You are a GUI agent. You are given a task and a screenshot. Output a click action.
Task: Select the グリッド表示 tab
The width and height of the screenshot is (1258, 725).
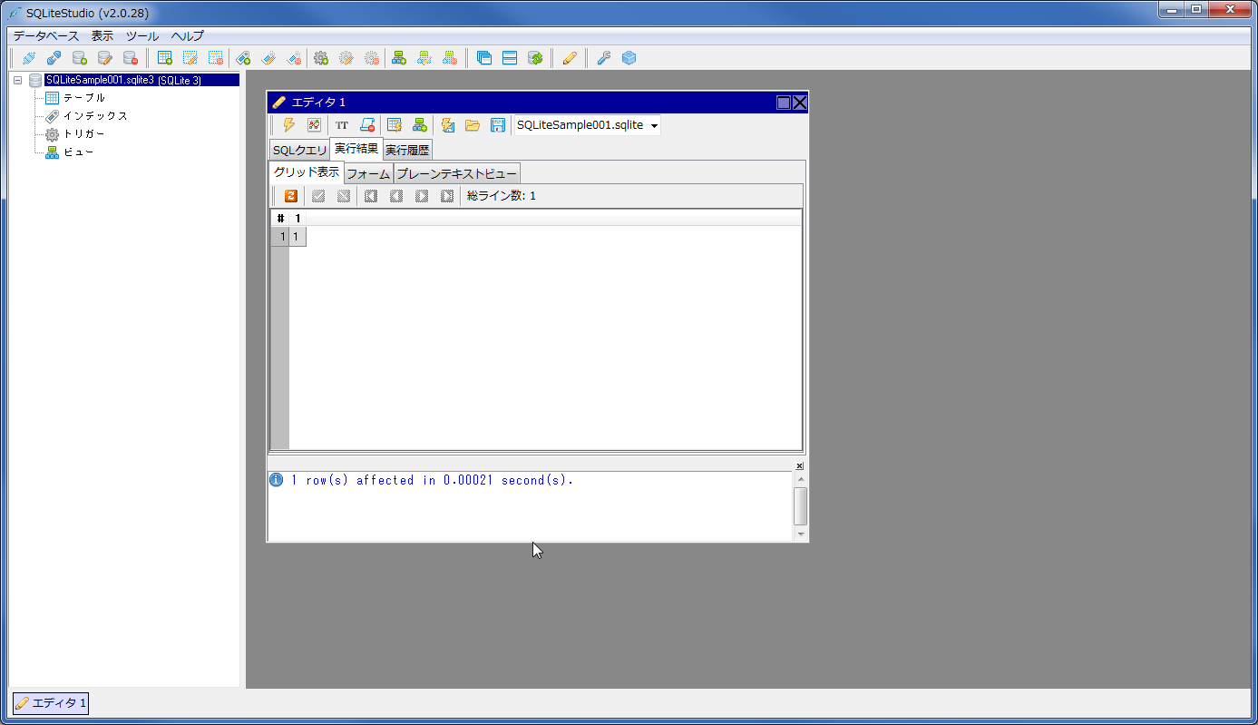pos(307,172)
